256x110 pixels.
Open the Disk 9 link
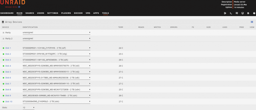tap(8, 95)
